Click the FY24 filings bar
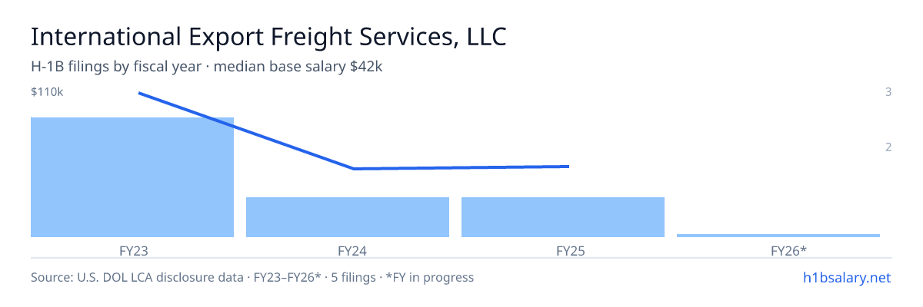The image size is (923, 307). tap(348, 217)
